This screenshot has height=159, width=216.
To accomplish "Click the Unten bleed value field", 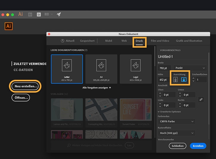I will click(189, 95).
